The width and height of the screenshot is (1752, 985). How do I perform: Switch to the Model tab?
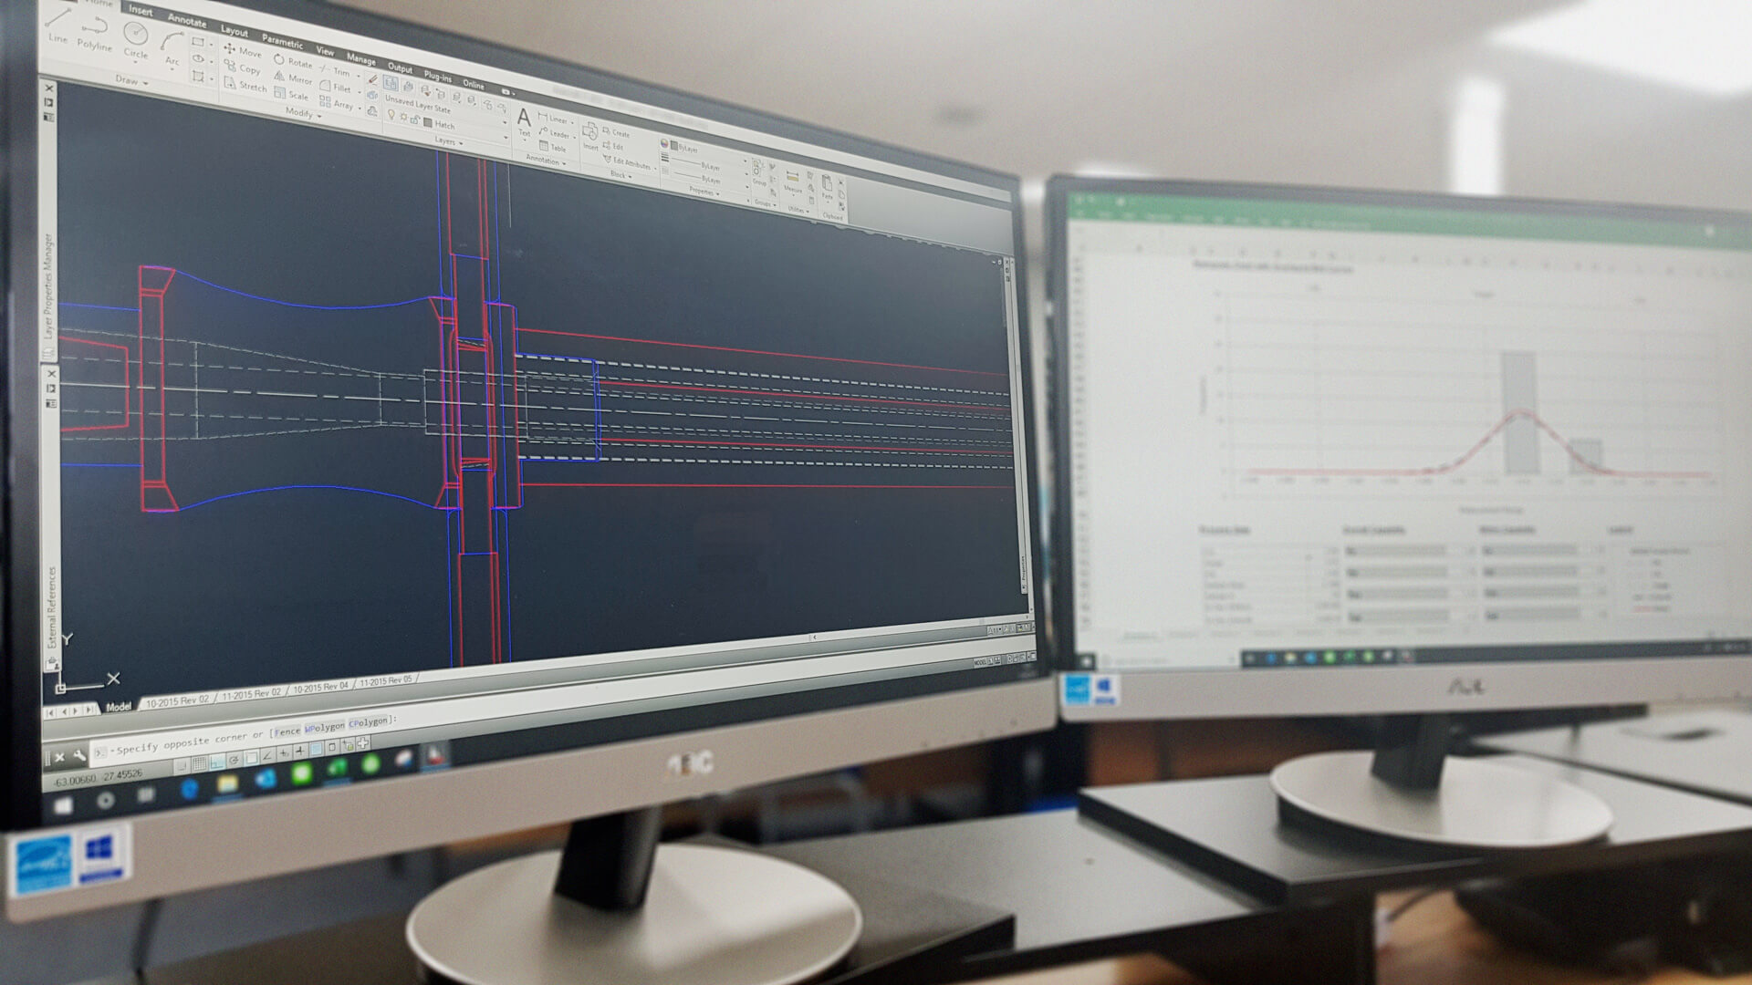point(119,707)
